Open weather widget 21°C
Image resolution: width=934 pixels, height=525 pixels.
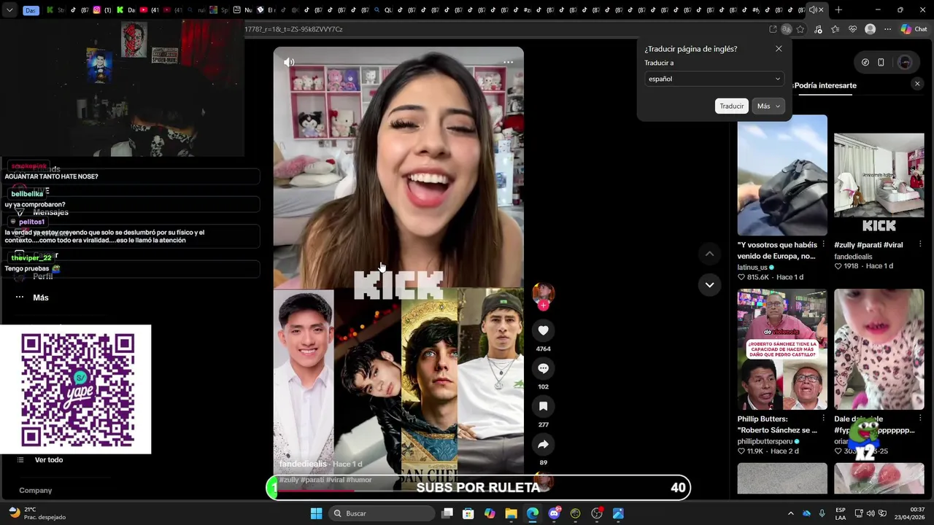point(36,513)
